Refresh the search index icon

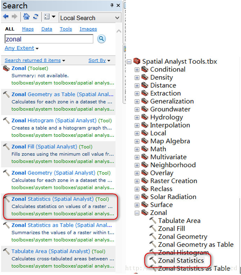pyautogui.click(x=36, y=17)
